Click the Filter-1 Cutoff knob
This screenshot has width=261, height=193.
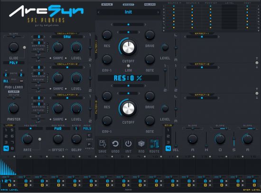click(x=128, y=48)
